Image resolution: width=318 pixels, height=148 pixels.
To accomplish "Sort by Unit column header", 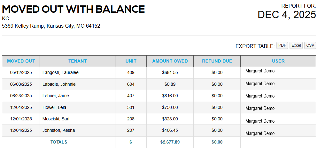I will tap(131, 61).
